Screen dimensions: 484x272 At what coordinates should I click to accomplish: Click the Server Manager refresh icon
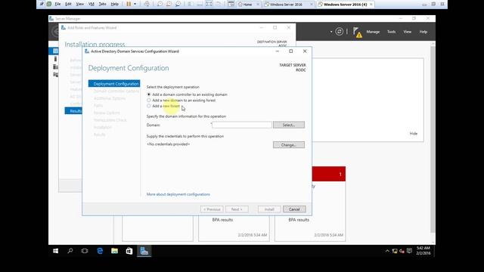339,32
